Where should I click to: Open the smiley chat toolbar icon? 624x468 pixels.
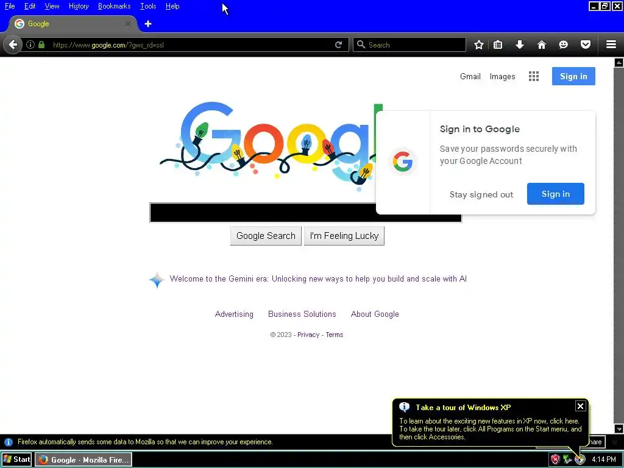[563, 44]
